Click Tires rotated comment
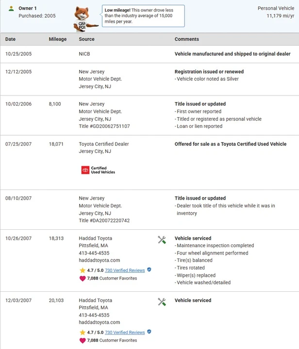299x349 pixels. click(x=190, y=268)
